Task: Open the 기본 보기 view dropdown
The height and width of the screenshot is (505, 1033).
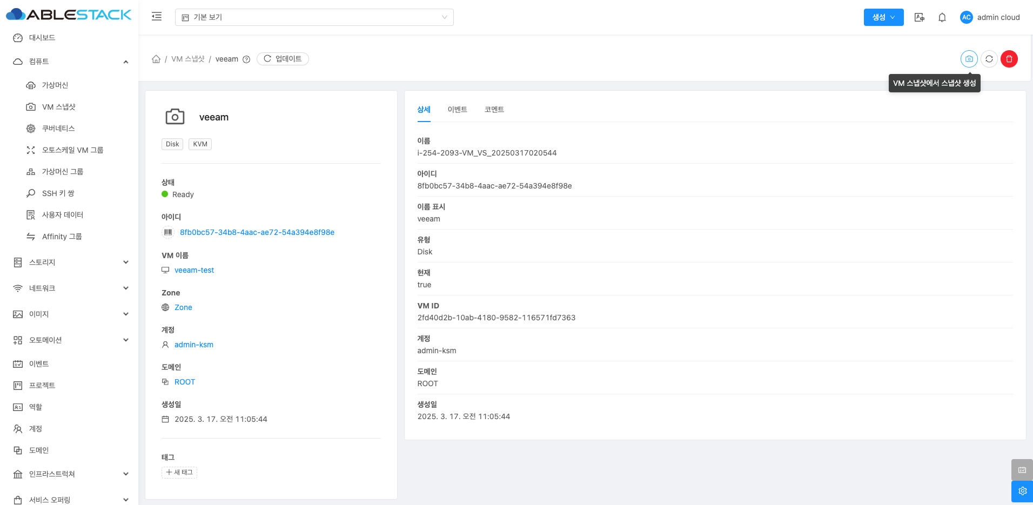Action: point(314,17)
